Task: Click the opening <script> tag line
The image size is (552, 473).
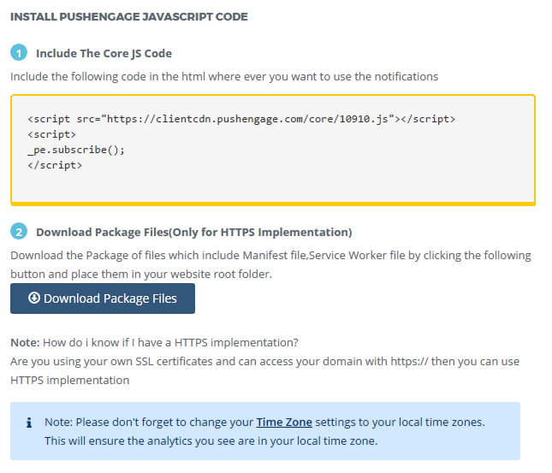Action: 51,135
